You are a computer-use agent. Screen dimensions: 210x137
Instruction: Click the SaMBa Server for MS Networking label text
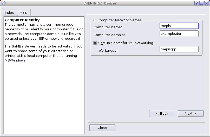(x=126, y=43)
